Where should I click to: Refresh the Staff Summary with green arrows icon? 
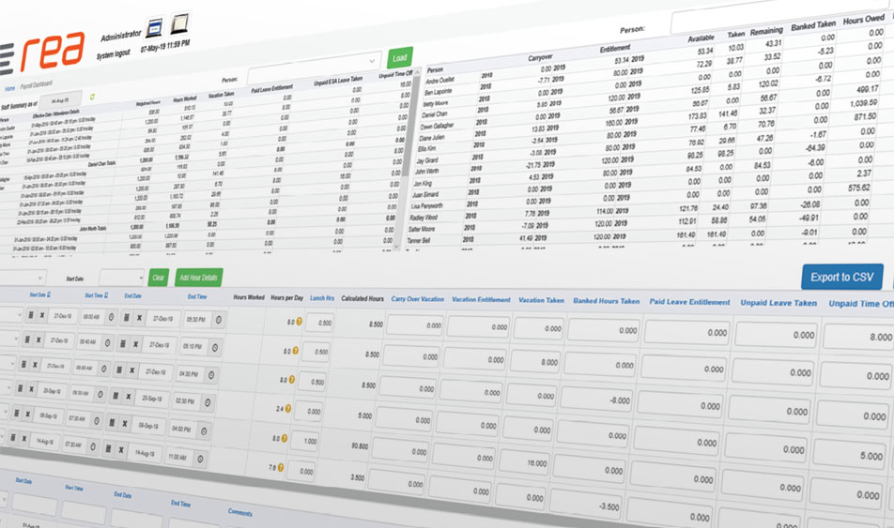pyautogui.click(x=92, y=97)
